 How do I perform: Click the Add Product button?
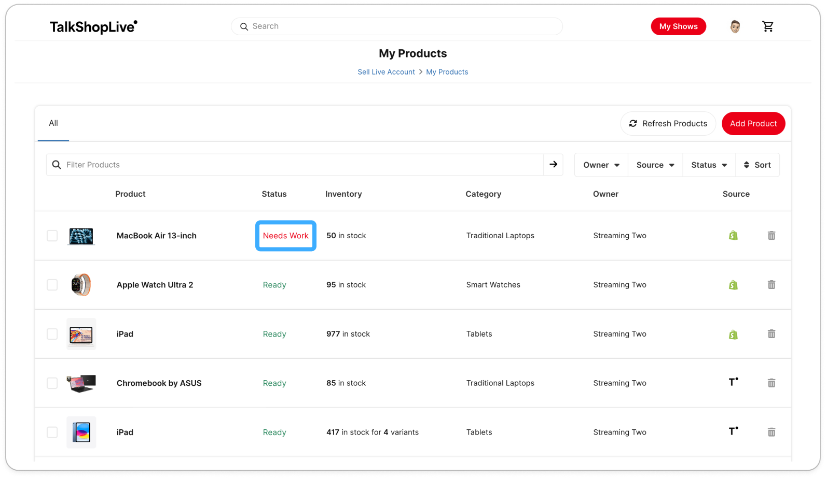(753, 123)
